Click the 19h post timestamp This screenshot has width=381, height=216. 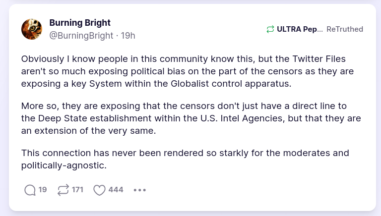pos(128,36)
